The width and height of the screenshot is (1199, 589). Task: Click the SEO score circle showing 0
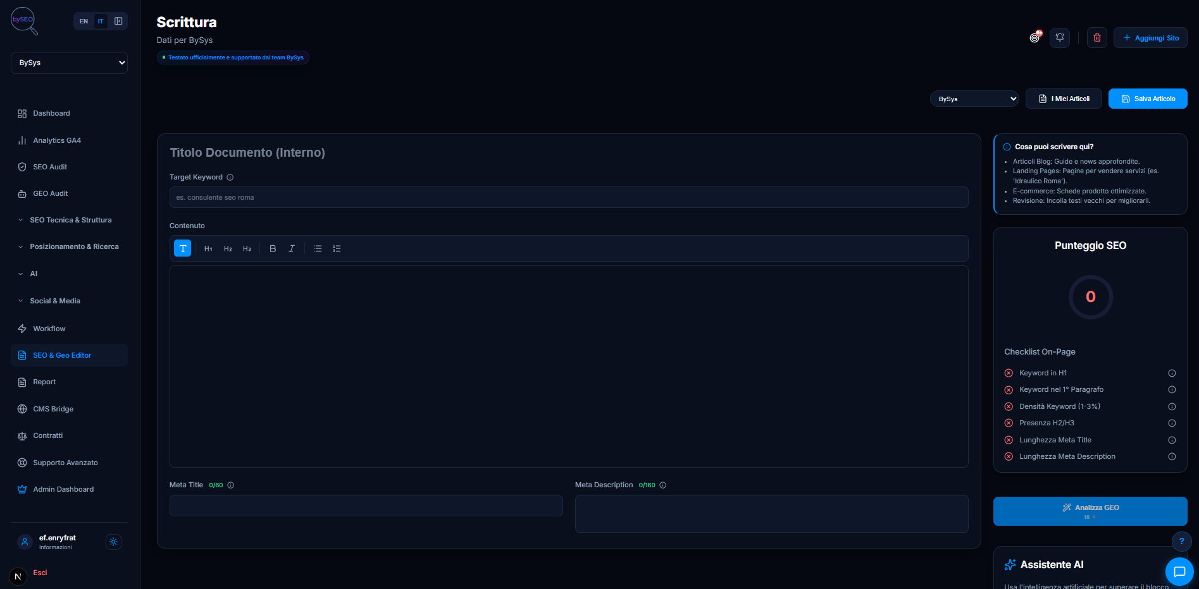[x=1090, y=297]
